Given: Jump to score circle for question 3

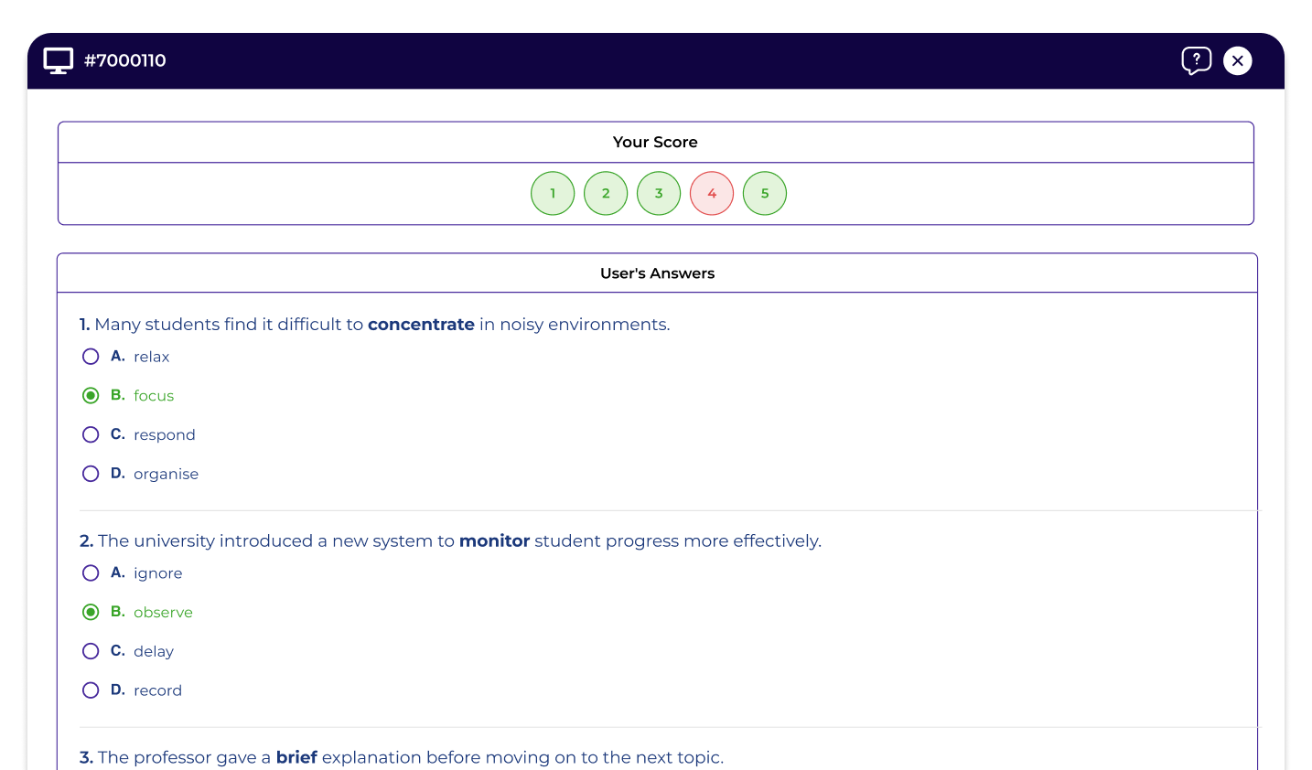Looking at the screenshot, I should (x=659, y=193).
